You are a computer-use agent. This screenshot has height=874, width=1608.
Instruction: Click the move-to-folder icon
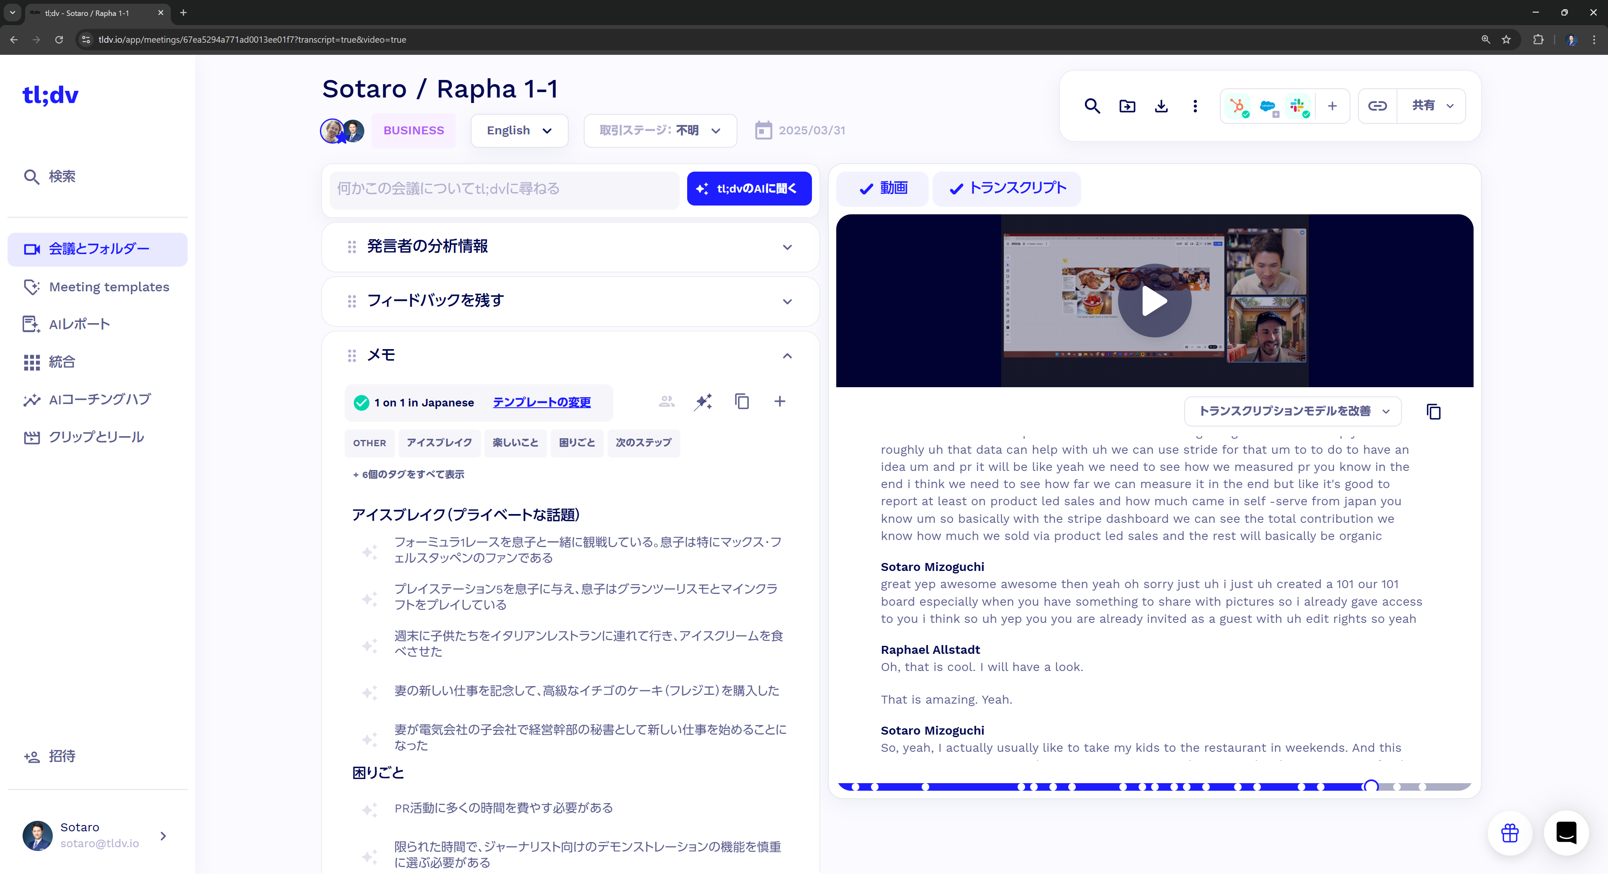coord(1127,106)
